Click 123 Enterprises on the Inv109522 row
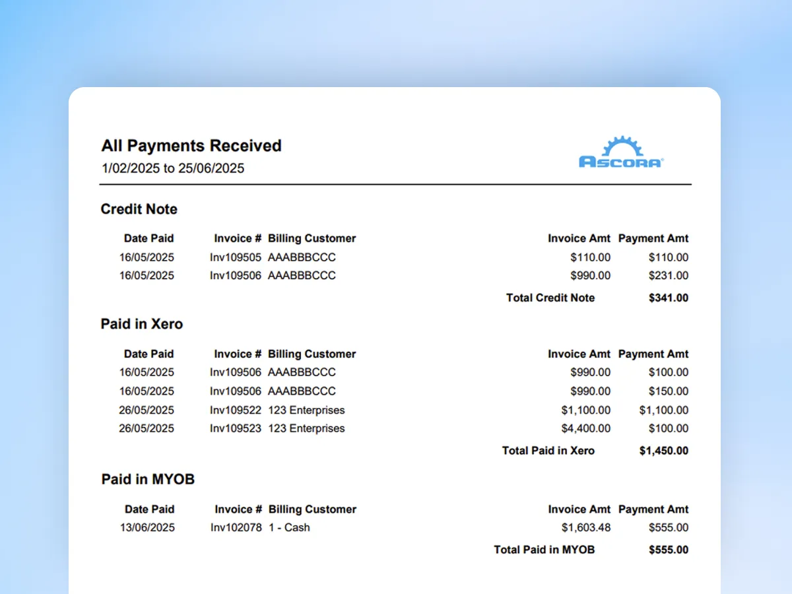Screen dimensions: 792x594 pyautogui.click(x=306, y=410)
